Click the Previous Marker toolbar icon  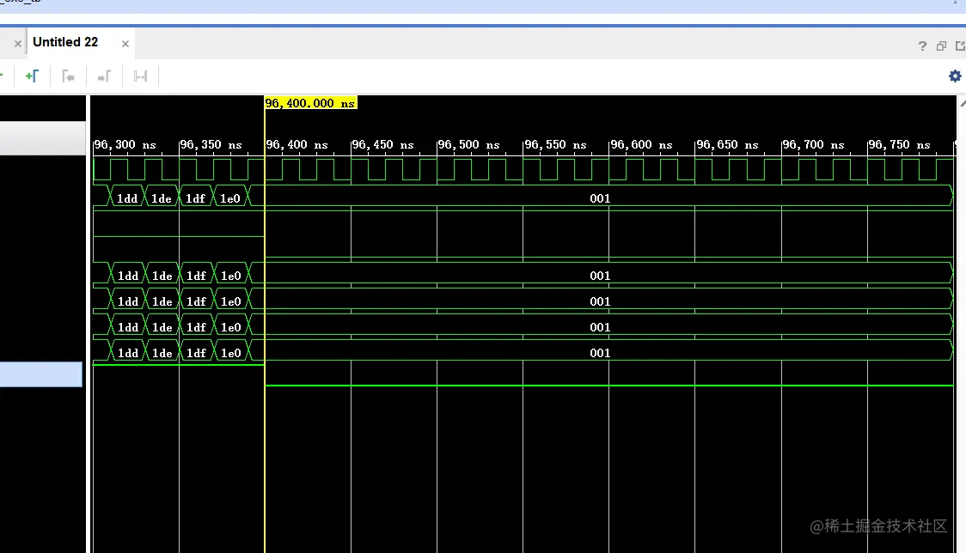tap(68, 76)
